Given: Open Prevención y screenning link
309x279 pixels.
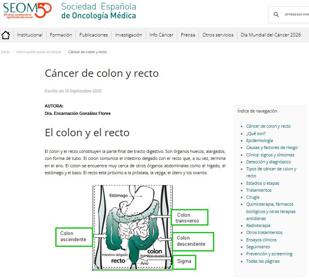Looking at the screenshot, I should pyautogui.click(x=269, y=254).
